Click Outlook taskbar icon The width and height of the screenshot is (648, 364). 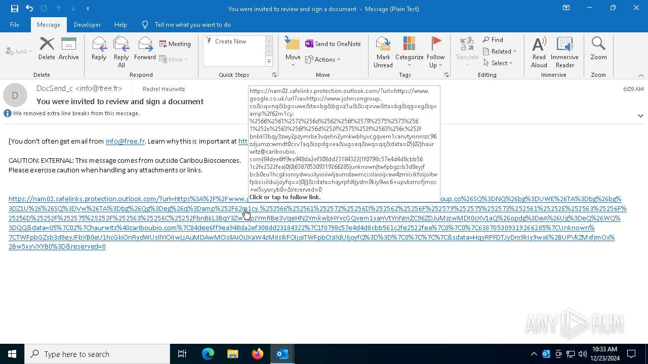coord(282,354)
